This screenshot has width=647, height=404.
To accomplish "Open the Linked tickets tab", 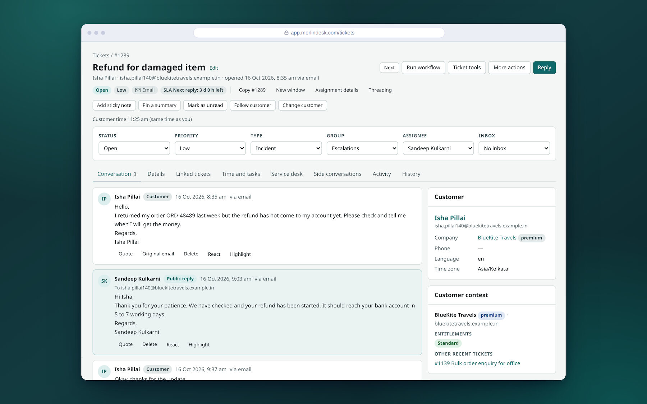I will pyautogui.click(x=193, y=174).
